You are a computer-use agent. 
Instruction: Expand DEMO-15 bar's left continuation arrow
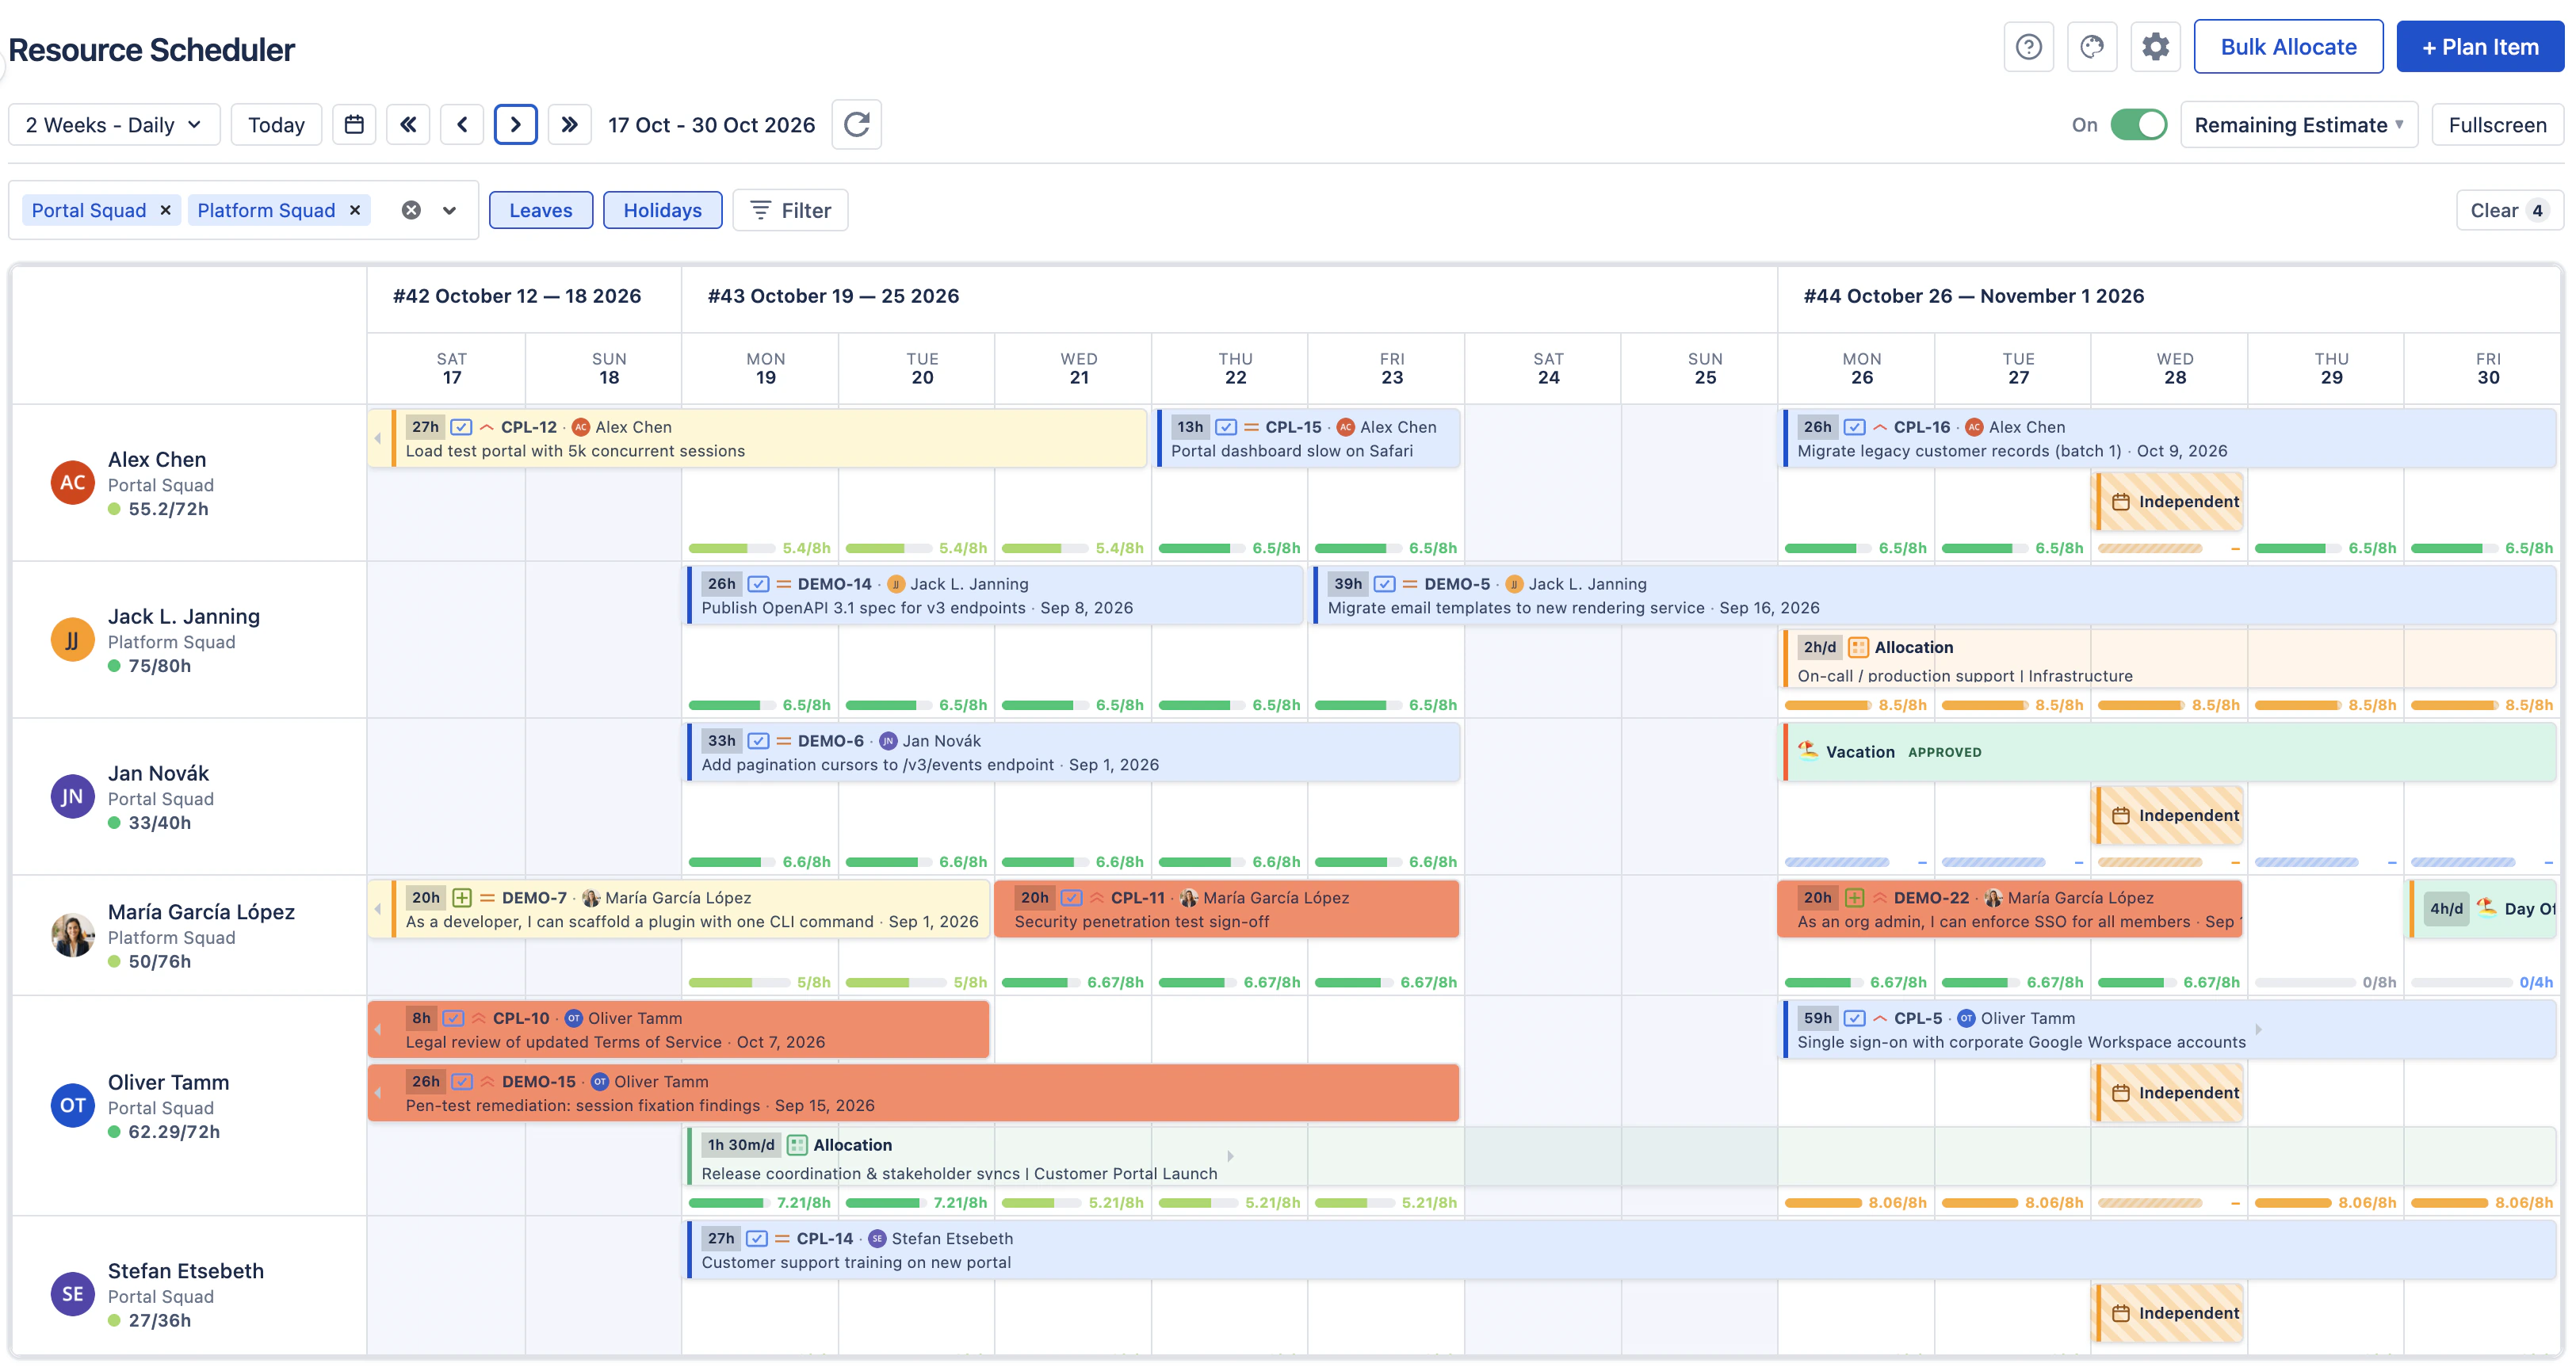point(378,1092)
